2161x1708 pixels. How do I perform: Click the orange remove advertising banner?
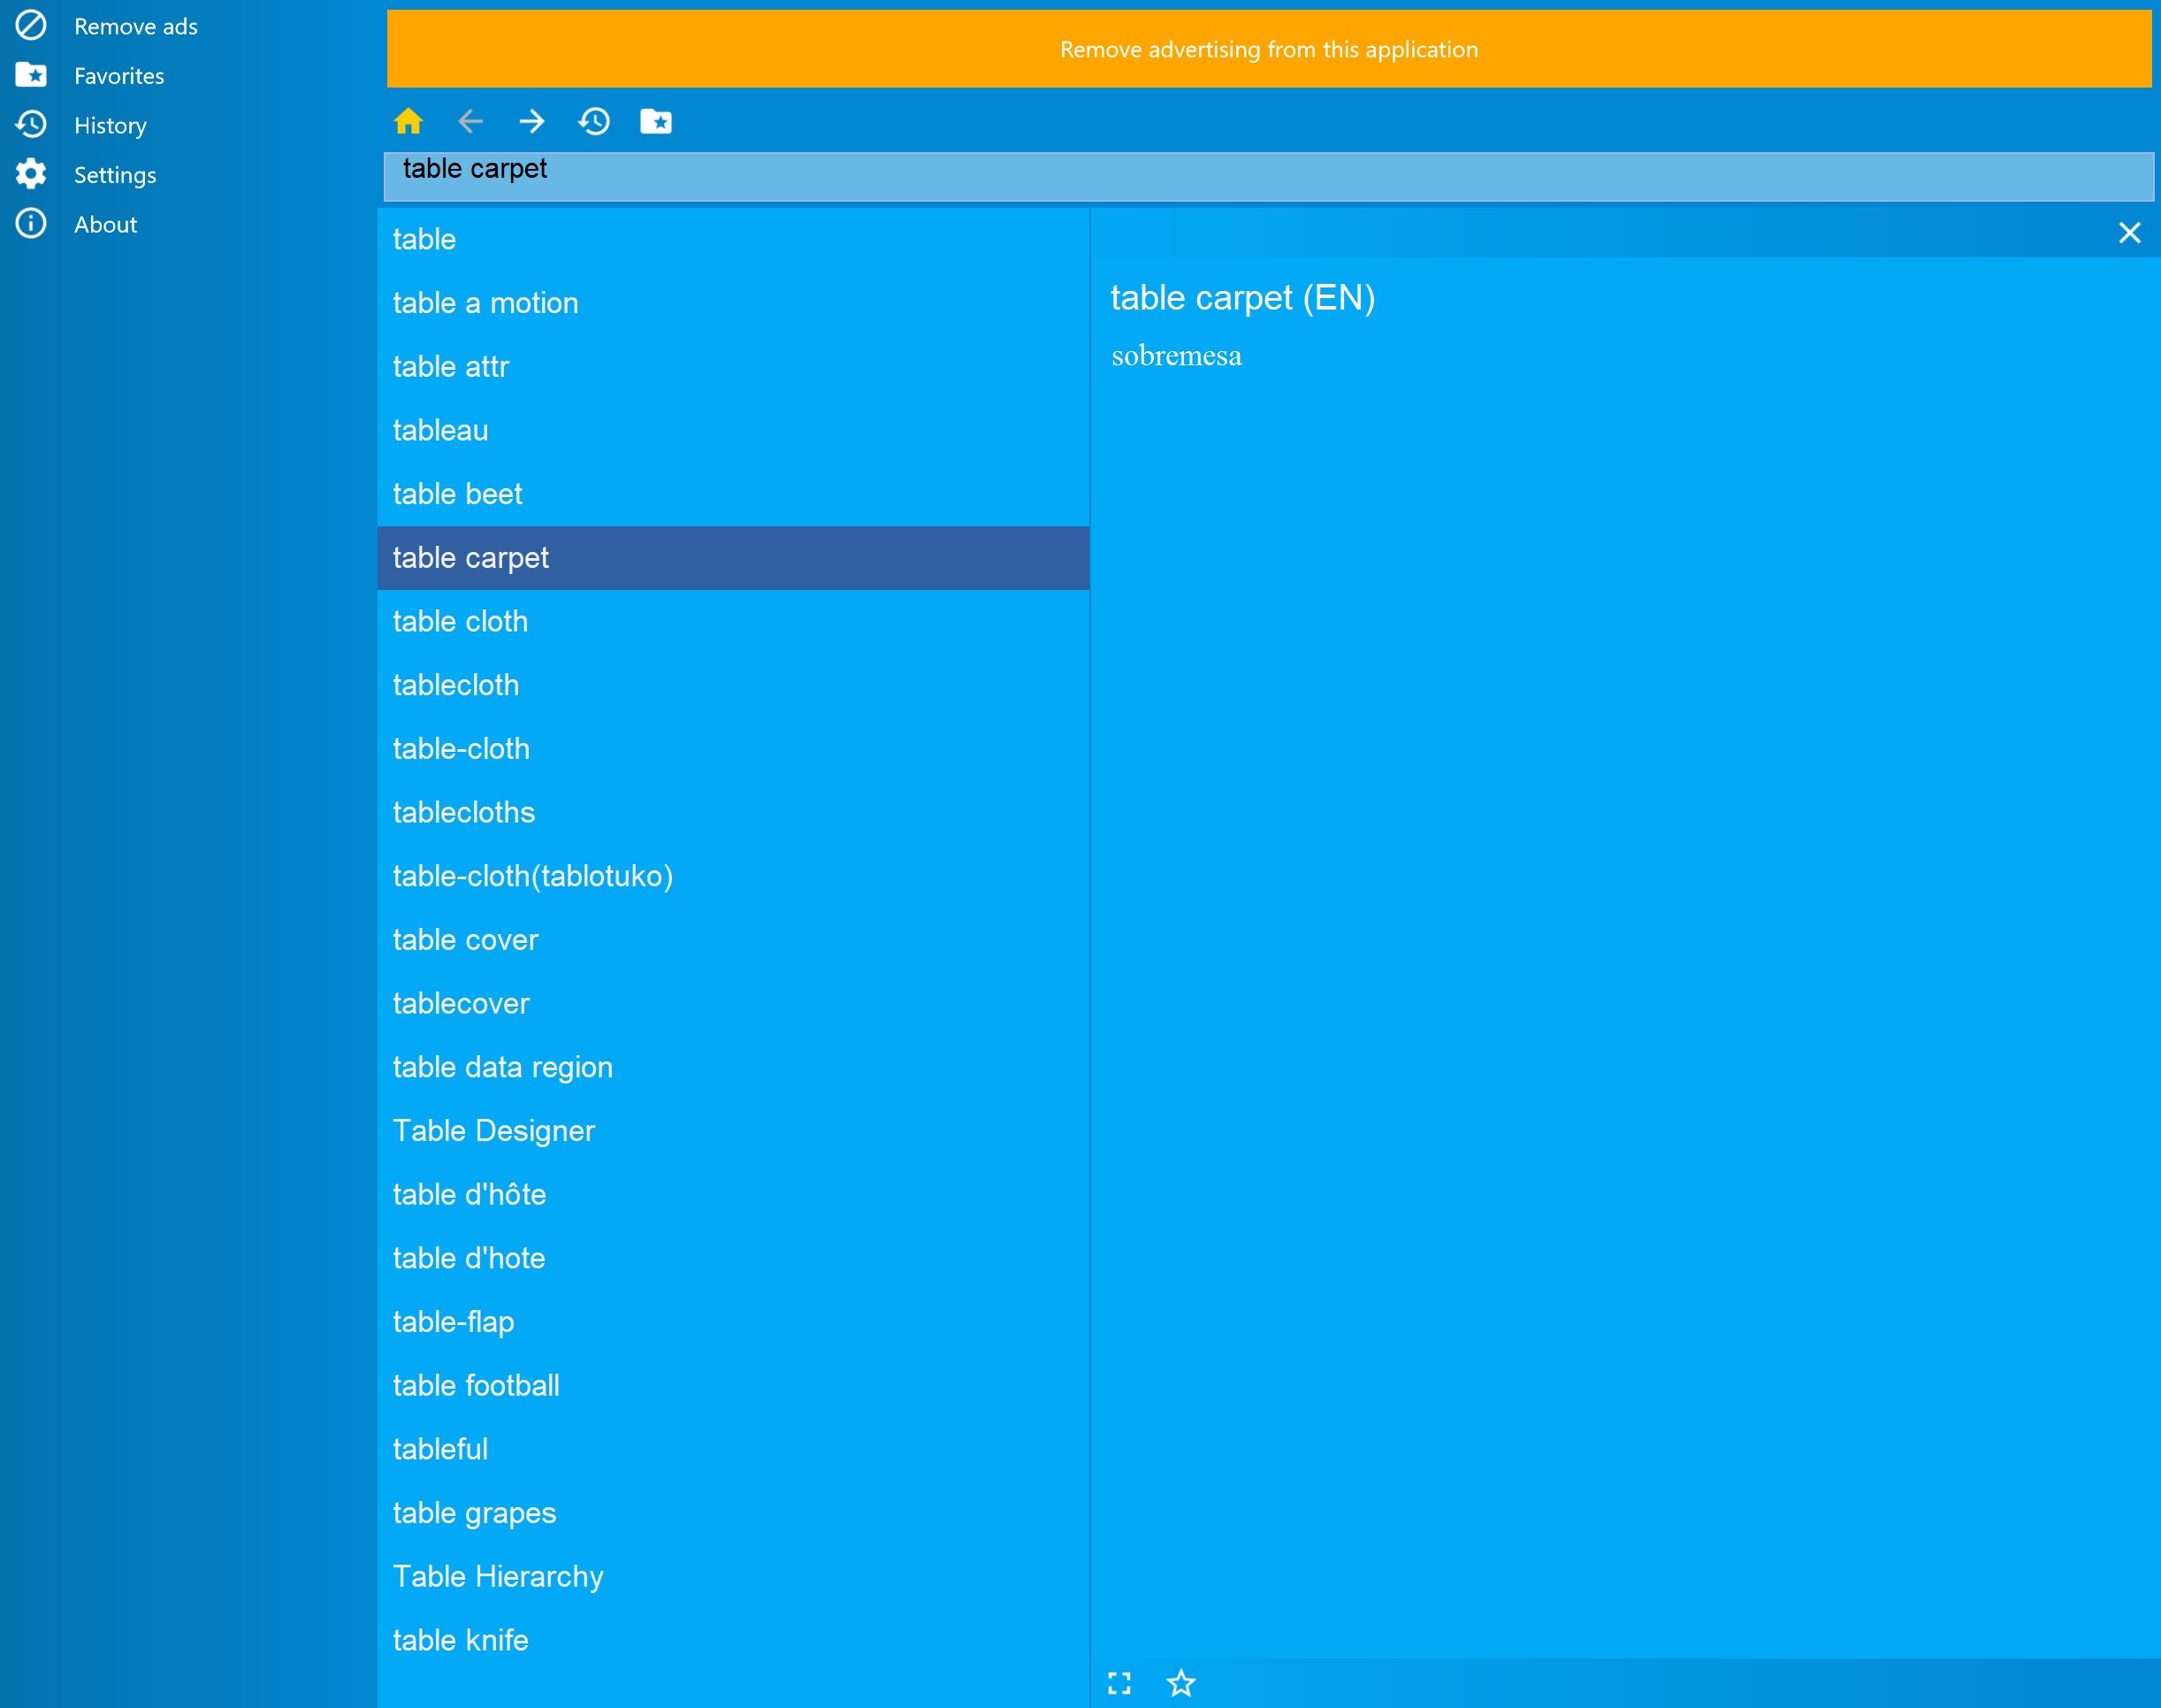[x=1269, y=49]
